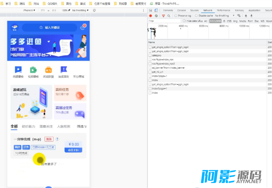Select the get_h5_url request

[208, 72]
